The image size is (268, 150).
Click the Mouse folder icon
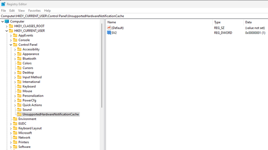coord(19,91)
